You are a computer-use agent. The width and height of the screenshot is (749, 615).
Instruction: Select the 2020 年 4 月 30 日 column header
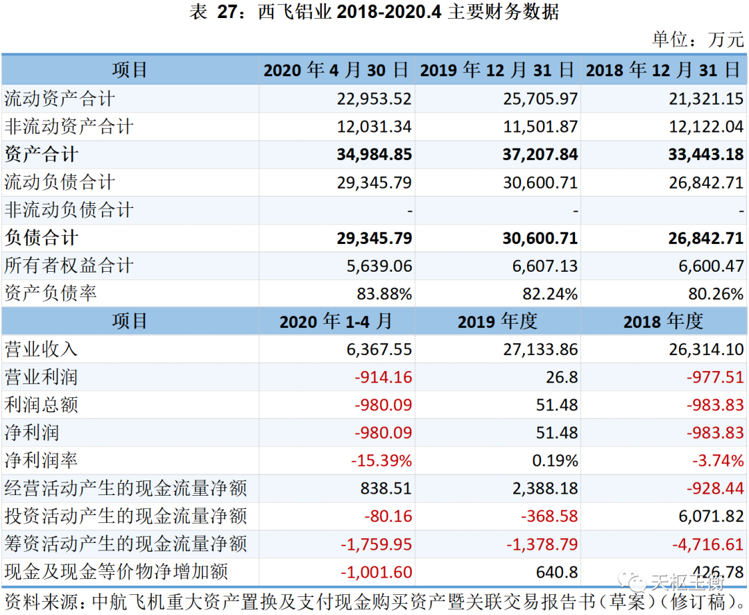pos(336,70)
